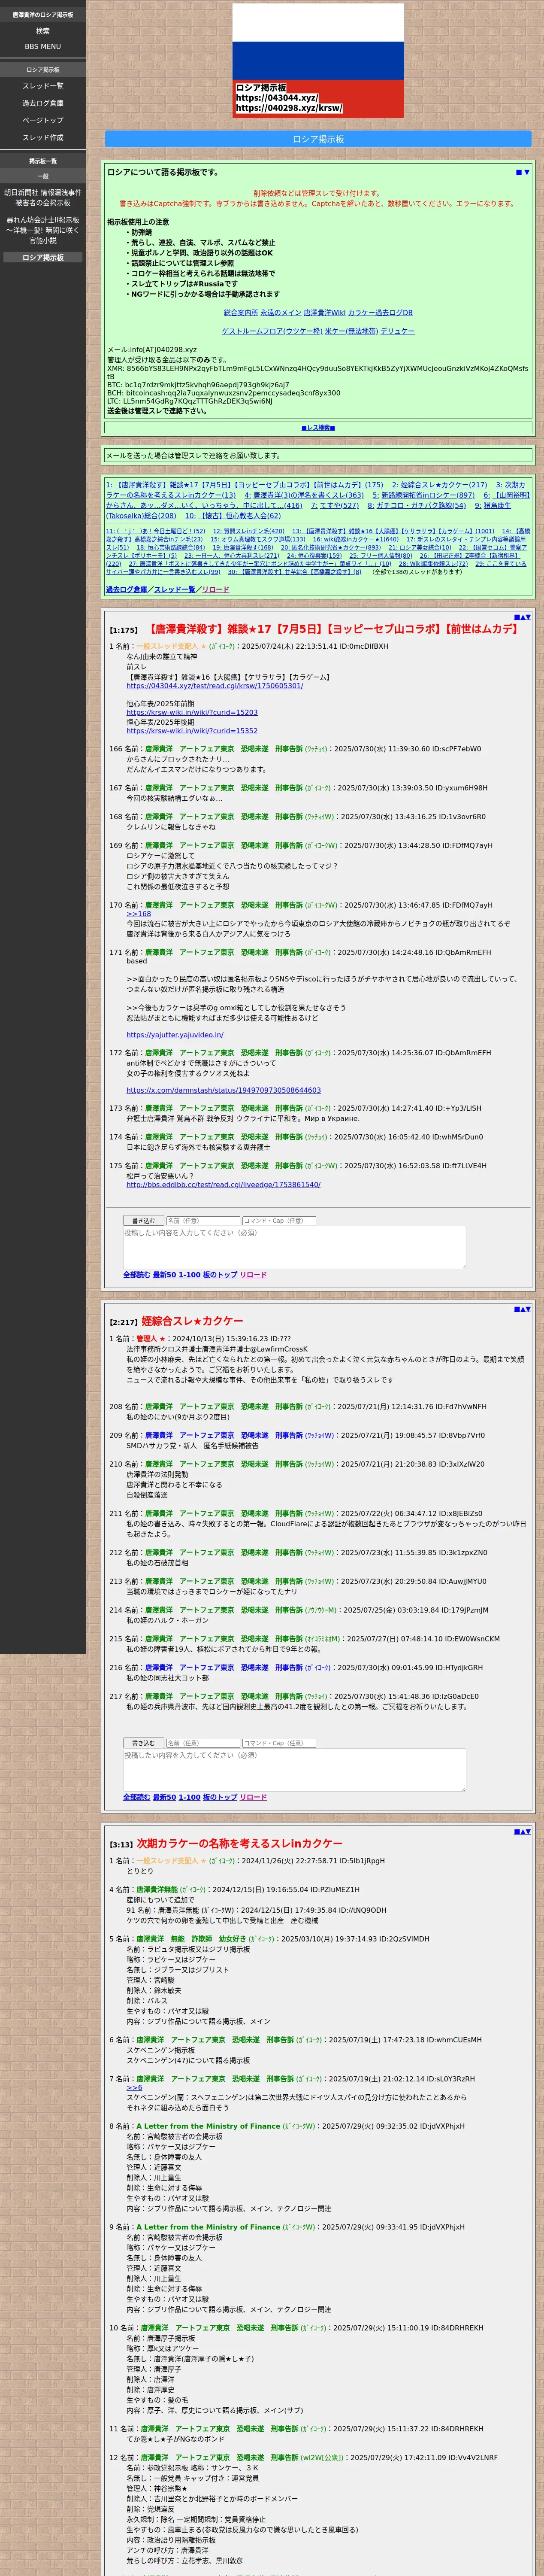Click 板のトップ under thread 2

220,1797
